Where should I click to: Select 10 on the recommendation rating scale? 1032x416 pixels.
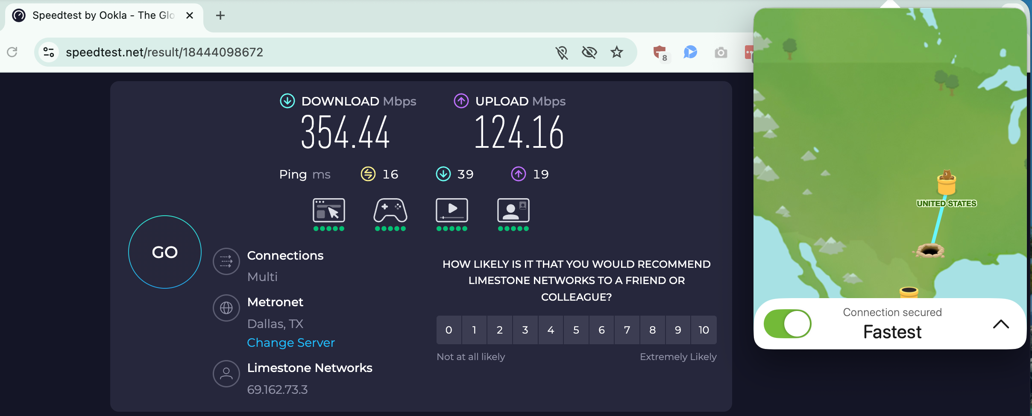click(703, 330)
